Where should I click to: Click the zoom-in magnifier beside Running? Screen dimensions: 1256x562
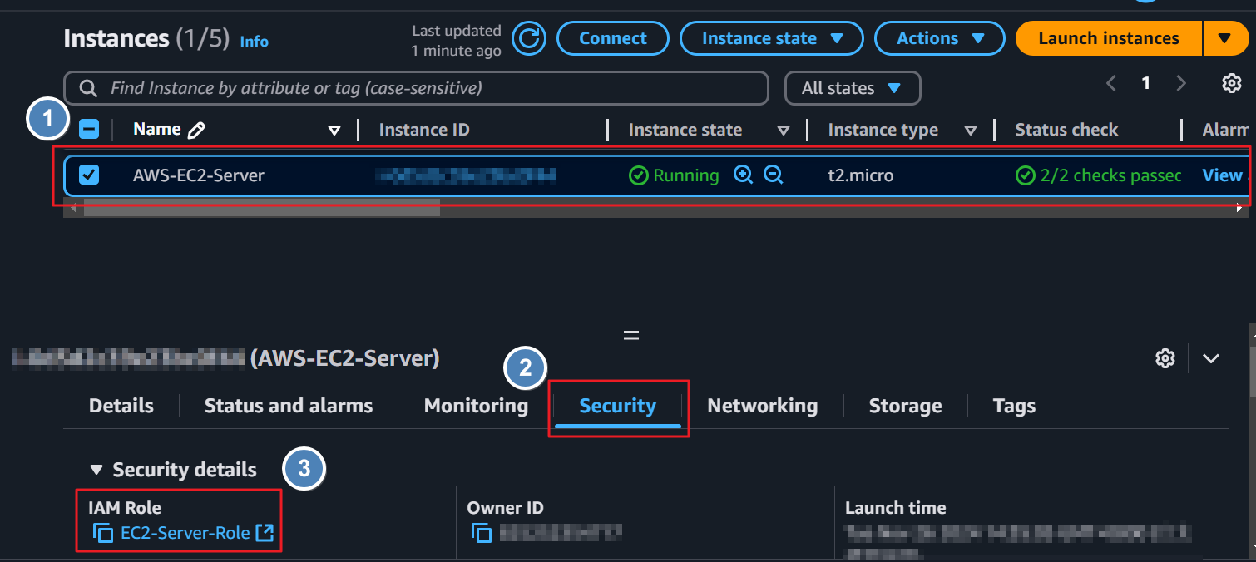744,175
